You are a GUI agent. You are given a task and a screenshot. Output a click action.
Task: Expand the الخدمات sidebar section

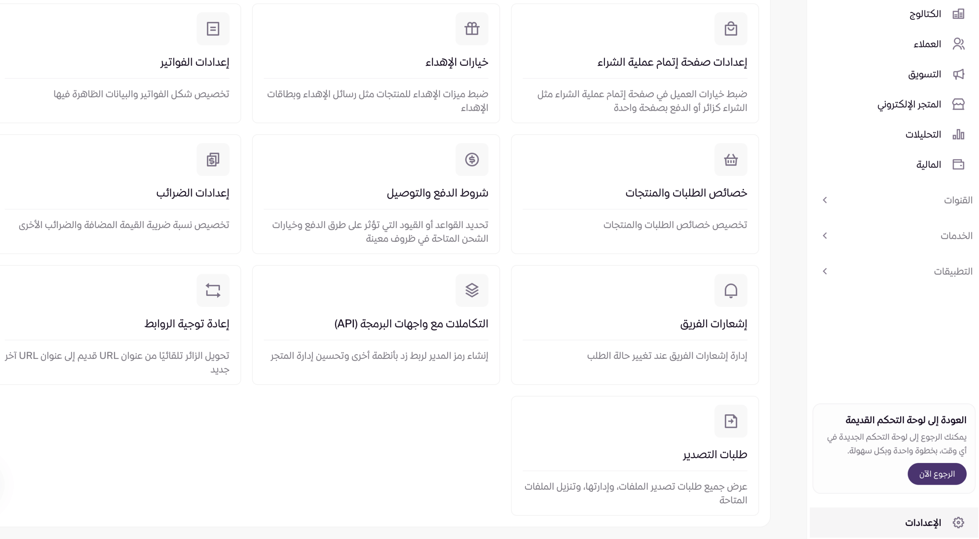pos(825,235)
